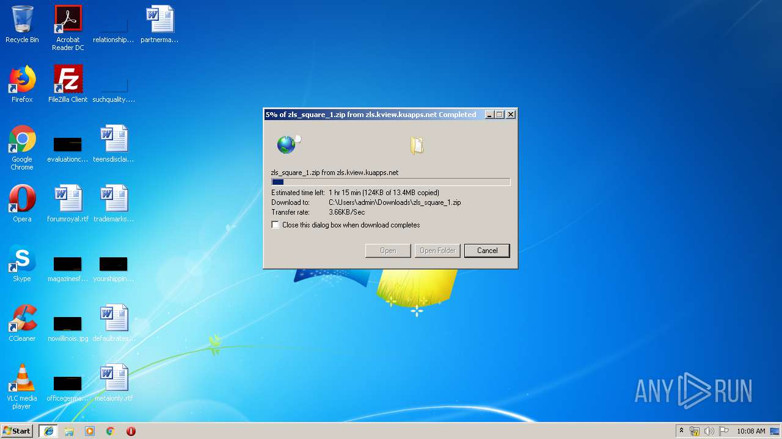
Task: Launch Skype from the desktop
Action: [x=22, y=263]
